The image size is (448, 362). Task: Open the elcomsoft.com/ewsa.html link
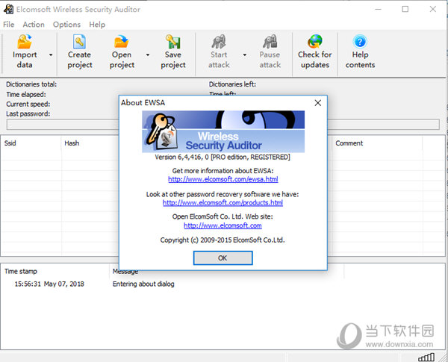pos(223,179)
